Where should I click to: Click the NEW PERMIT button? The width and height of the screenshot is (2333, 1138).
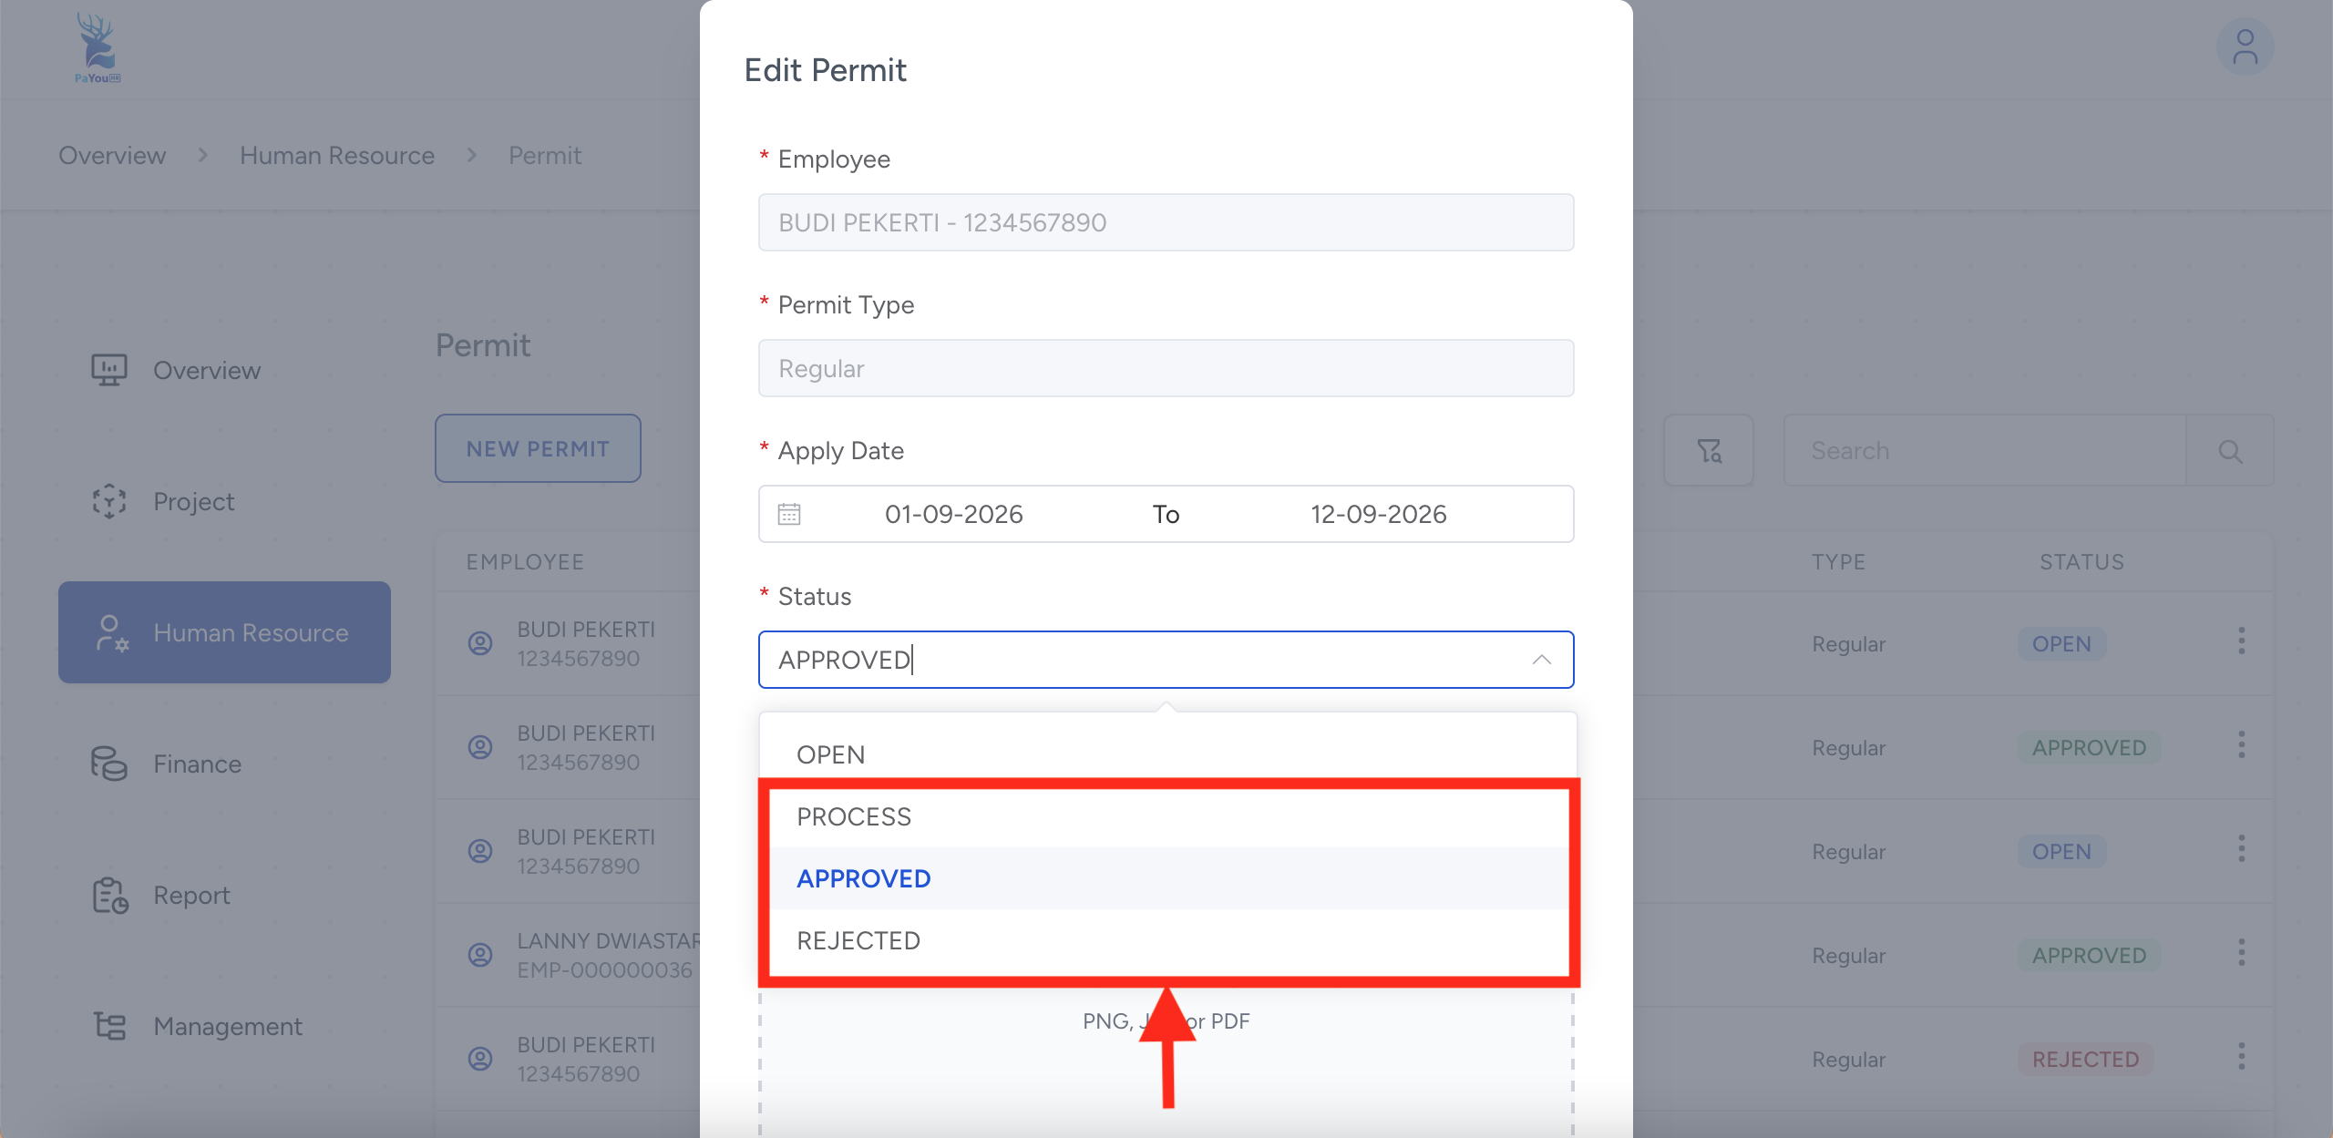coord(538,448)
